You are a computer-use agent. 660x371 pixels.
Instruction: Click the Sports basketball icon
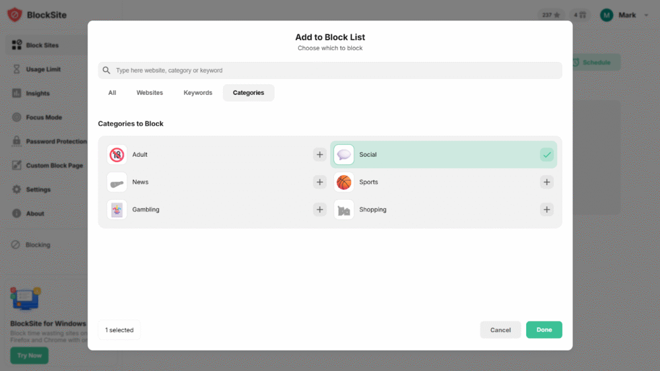pos(344,183)
